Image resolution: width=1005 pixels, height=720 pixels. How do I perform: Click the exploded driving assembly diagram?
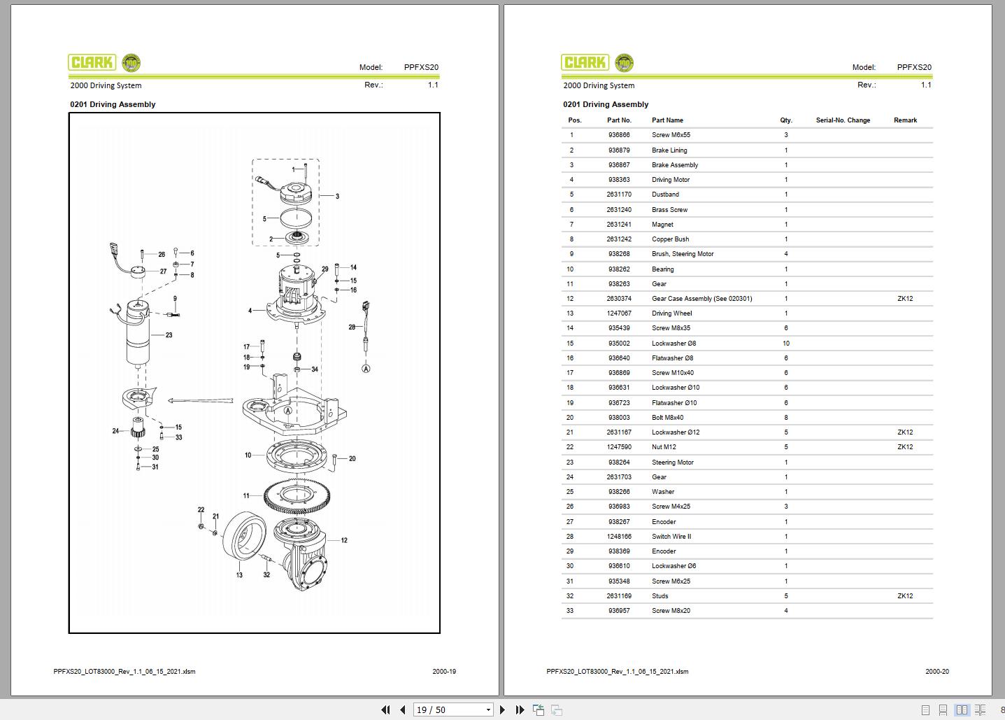tap(254, 373)
